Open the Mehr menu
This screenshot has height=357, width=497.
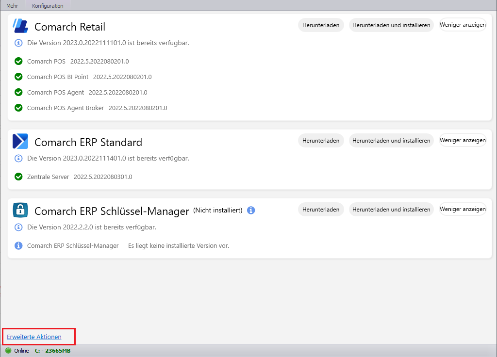pyautogui.click(x=12, y=6)
